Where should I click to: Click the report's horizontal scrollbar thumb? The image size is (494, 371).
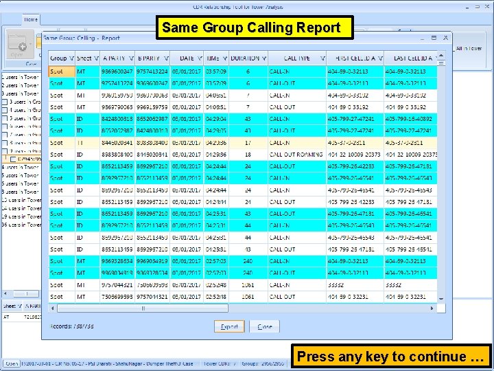(143, 308)
